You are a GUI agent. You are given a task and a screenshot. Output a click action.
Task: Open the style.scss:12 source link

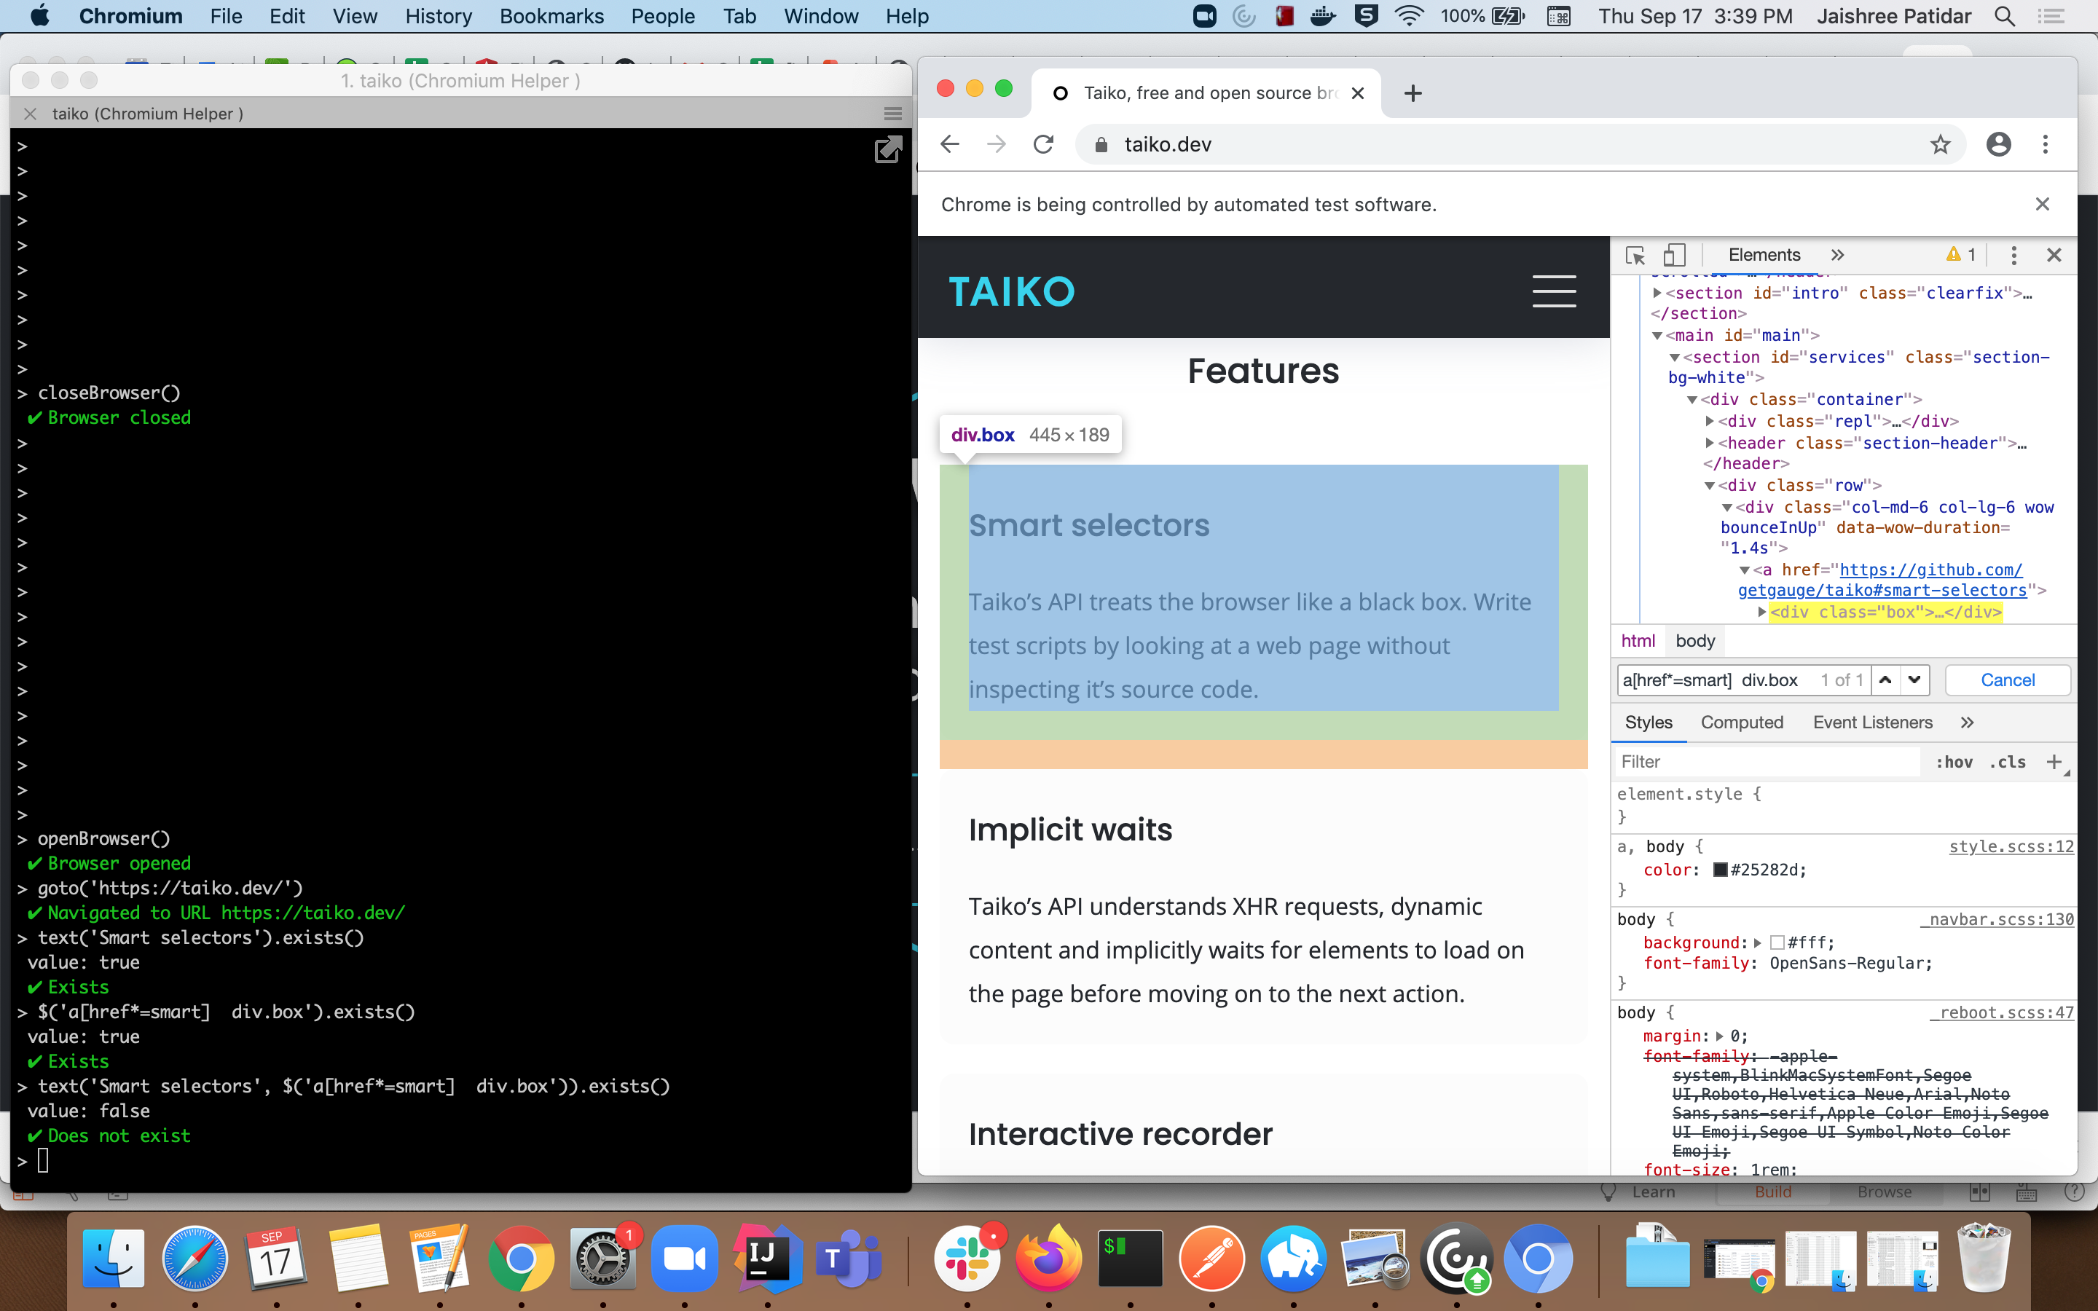coord(2011,846)
